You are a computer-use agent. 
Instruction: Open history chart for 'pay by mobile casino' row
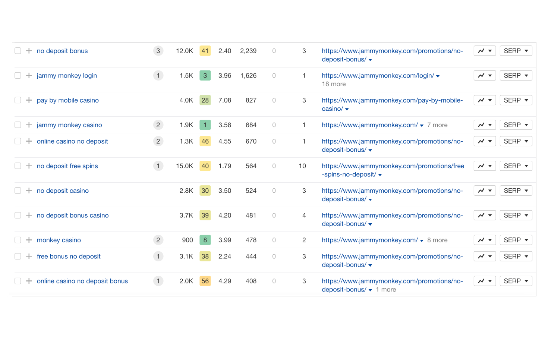[485, 100]
